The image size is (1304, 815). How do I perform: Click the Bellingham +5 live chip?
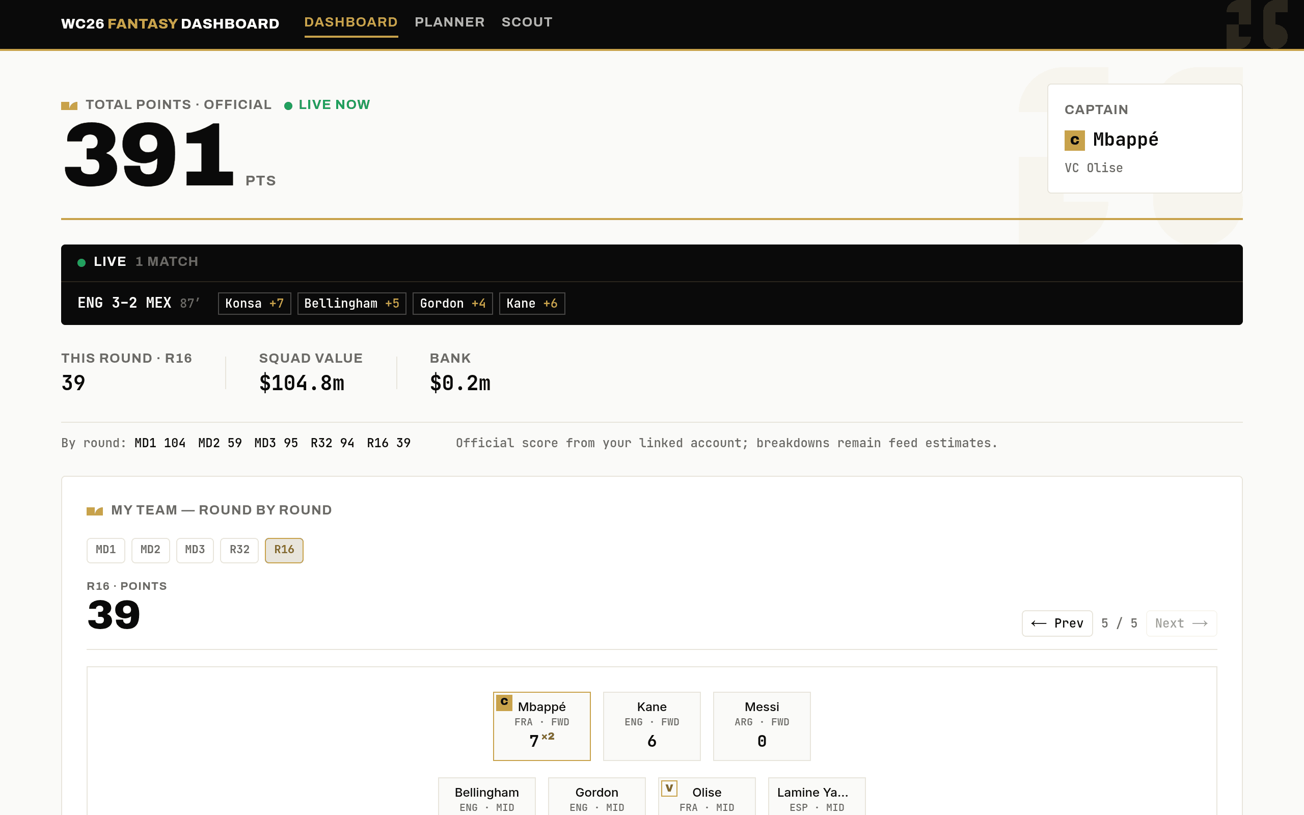point(351,304)
